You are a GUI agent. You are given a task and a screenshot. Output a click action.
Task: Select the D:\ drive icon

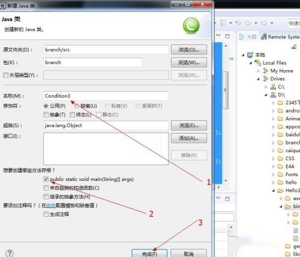click(x=273, y=95)
